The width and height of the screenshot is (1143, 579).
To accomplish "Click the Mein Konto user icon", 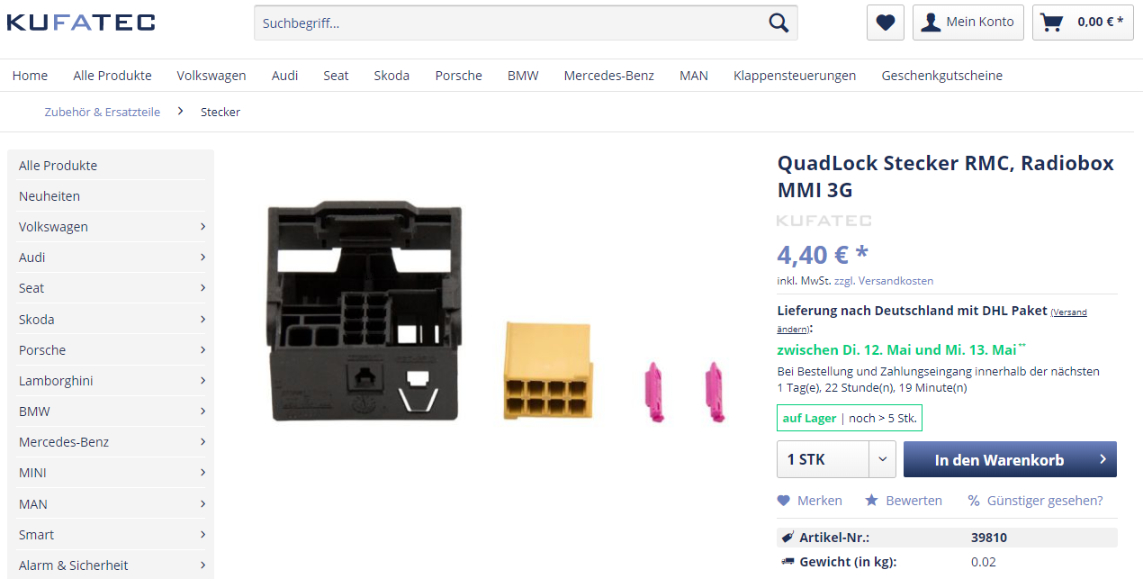I will [931, 23].
